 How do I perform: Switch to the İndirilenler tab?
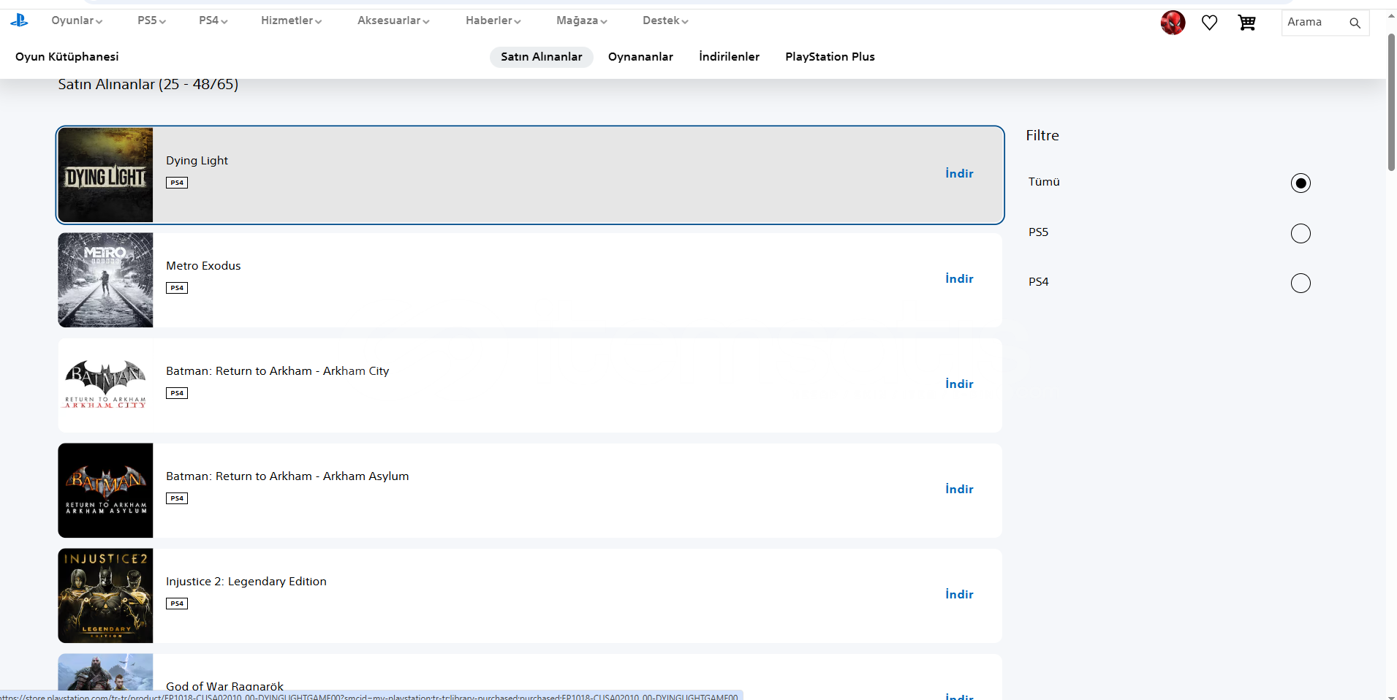coord(729,57)
